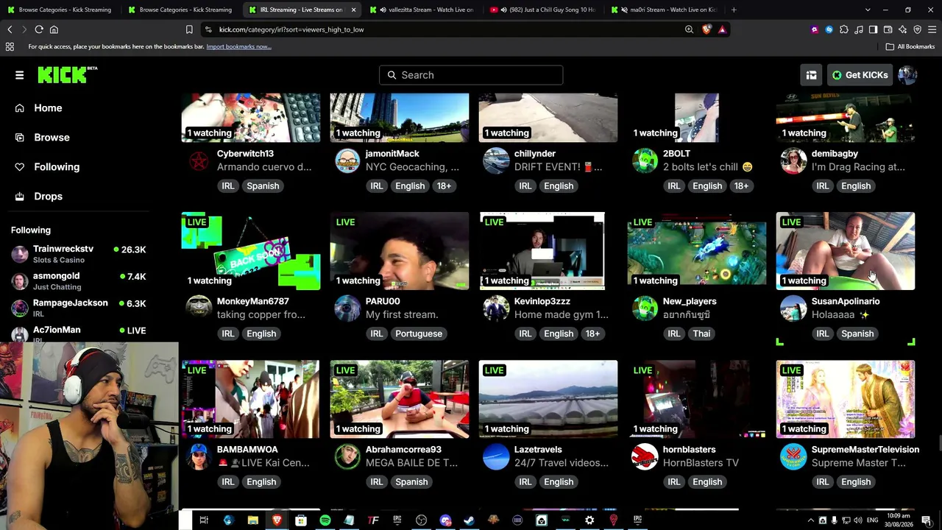Open RampageJackson followed channel

click(79, 308)
